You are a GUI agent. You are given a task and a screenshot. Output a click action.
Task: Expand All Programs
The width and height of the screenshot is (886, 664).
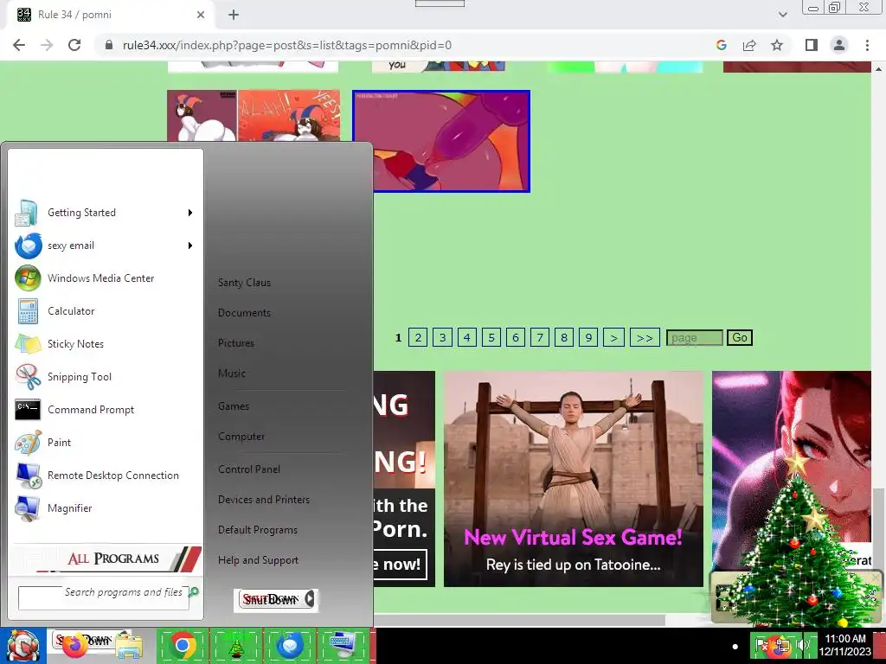pos(106,559)
